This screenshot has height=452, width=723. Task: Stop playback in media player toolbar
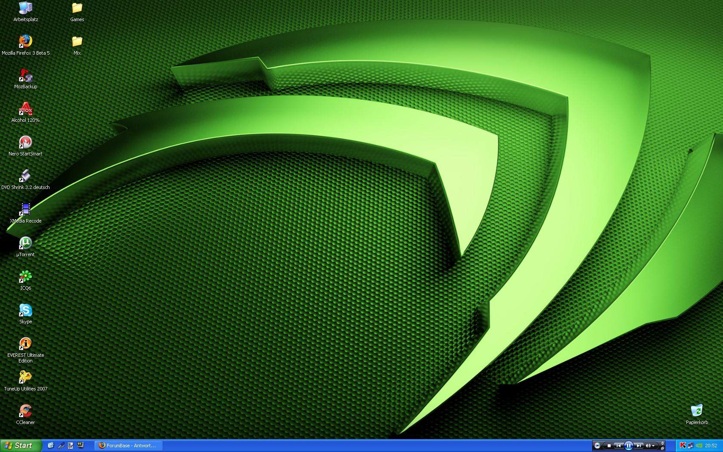click(x=609, y=446)
